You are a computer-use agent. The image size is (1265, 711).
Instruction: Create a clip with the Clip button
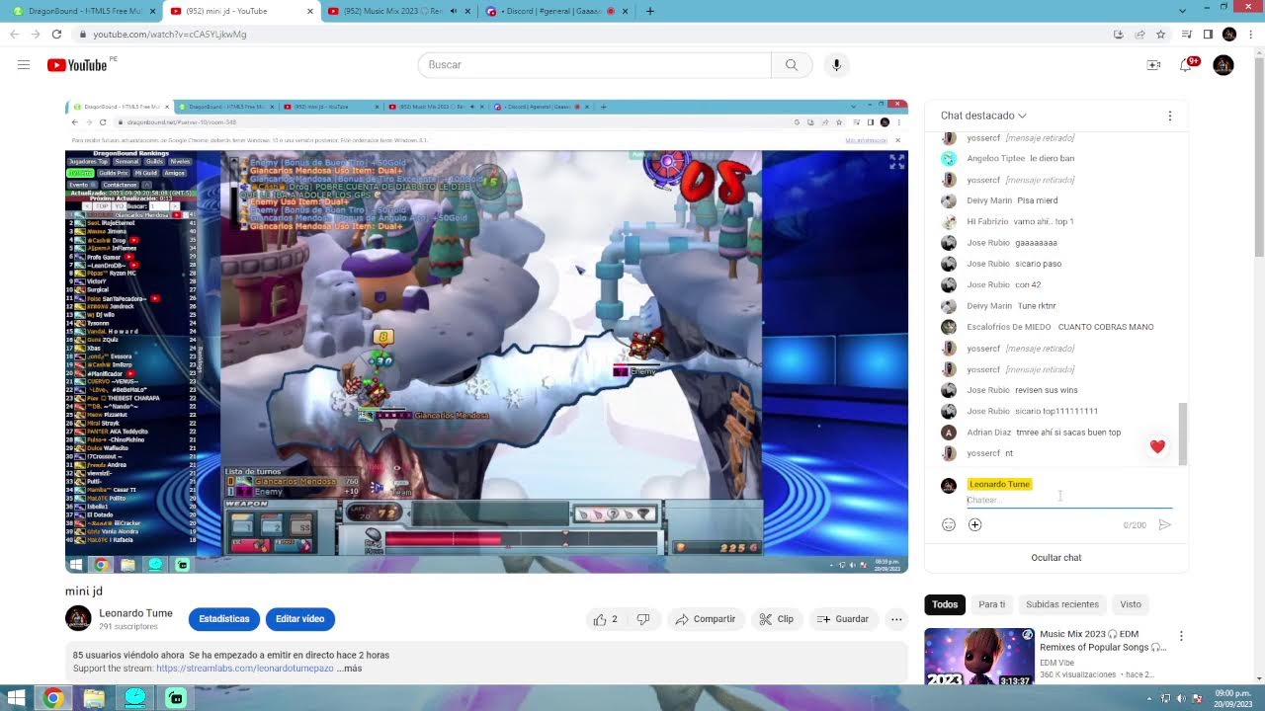pyautogui.click(x=777, y=619)
